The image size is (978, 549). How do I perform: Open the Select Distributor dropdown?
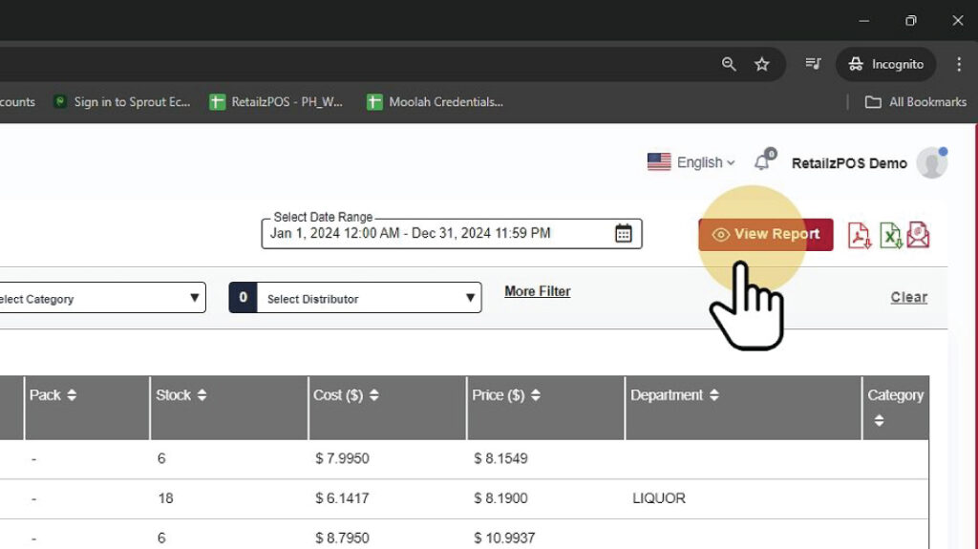pyautogui.click(x=368, y=299)
